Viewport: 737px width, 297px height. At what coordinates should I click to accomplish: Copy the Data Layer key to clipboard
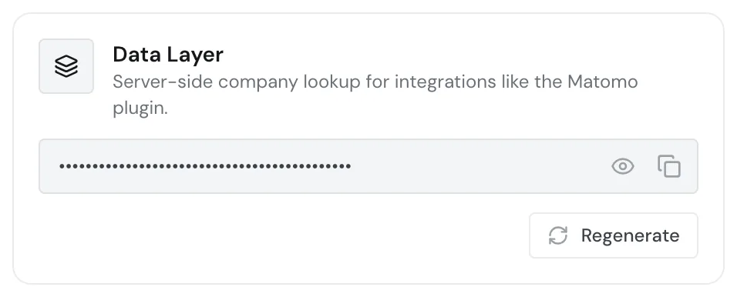pos(669,166)
